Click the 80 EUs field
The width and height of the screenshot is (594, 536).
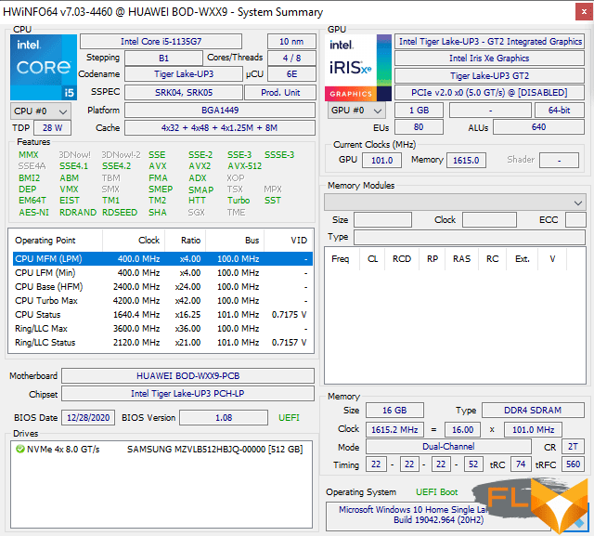tap(419, 127)
